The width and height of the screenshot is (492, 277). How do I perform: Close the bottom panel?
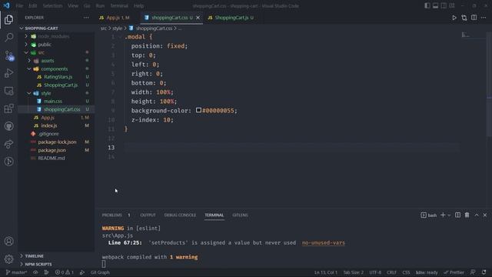click(485, 215)
